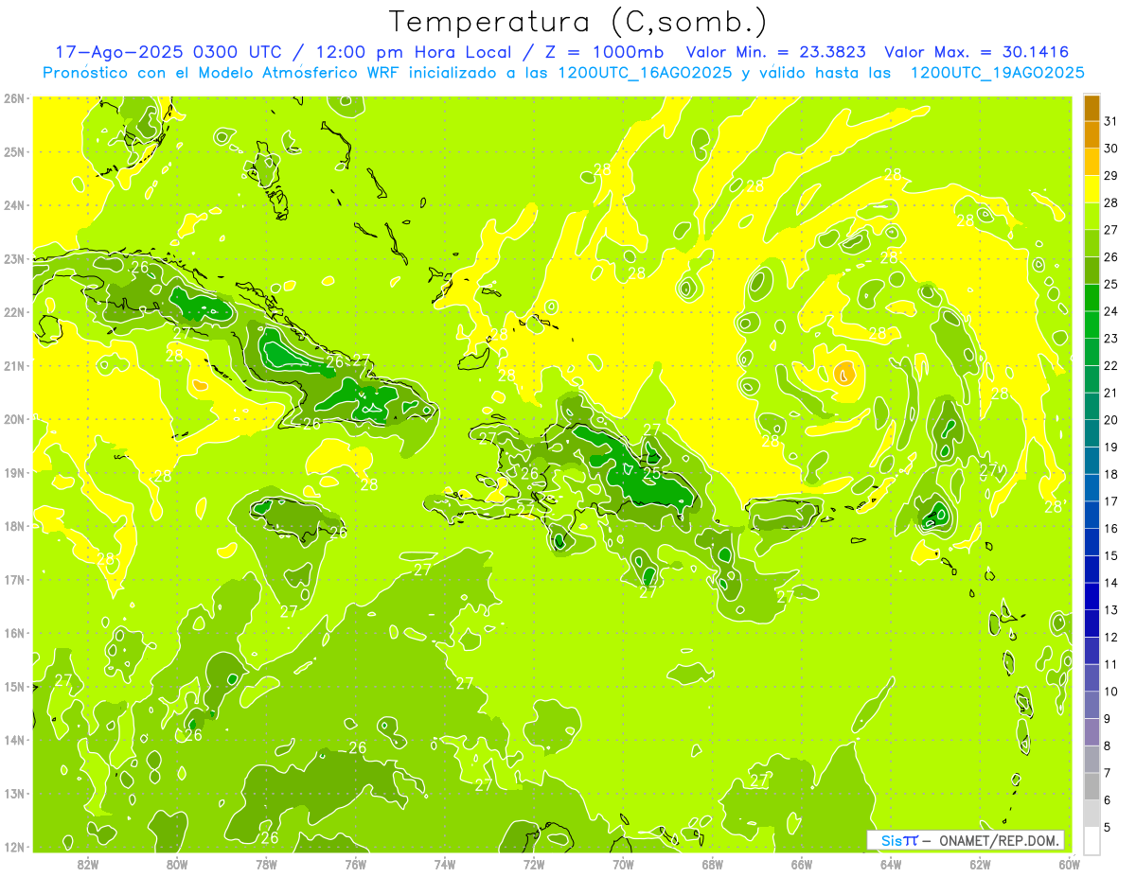The width and height of the screenshot is (1136, 877).
Task: Pick the gray swatch between 6 and 7
Action: coord(1092,786)
